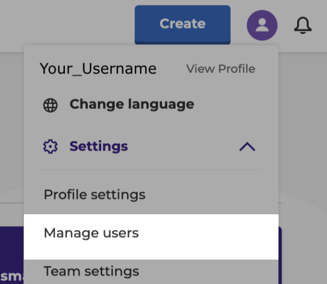
Task: Open notifications via the bell icon
Action: [x=303, y=25]
